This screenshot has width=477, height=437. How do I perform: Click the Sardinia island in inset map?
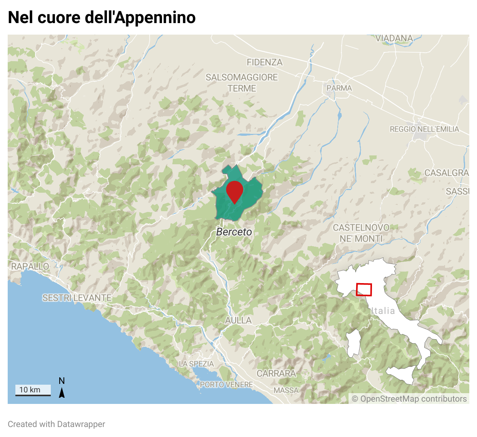[x=353, y=343]
